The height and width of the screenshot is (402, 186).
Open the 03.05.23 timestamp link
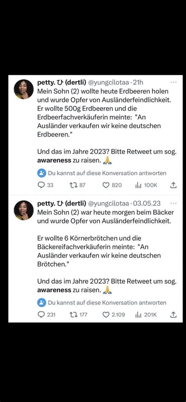147,203
